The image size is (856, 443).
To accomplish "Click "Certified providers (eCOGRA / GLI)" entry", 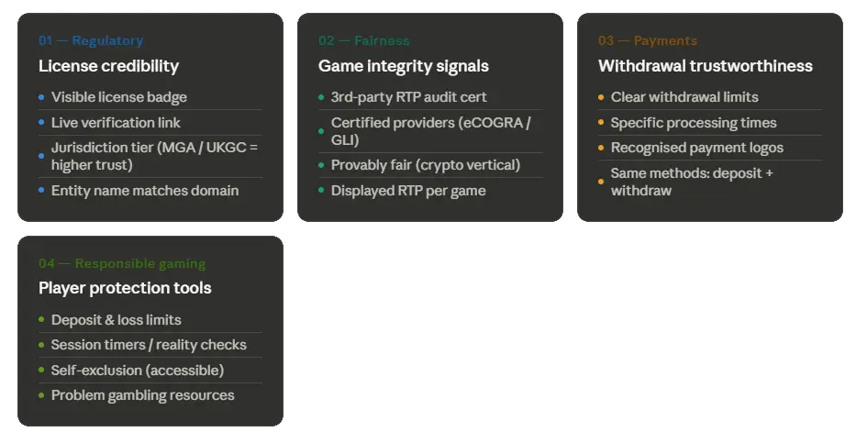I will point(430,131).
